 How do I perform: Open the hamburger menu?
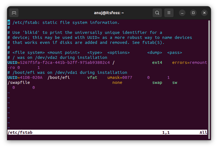point(169,13)
